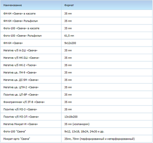Select Негатив цв. ЛН-9 «Свема» entry
The width and height of the screenshot is (153, 143).
pos(20,72)
